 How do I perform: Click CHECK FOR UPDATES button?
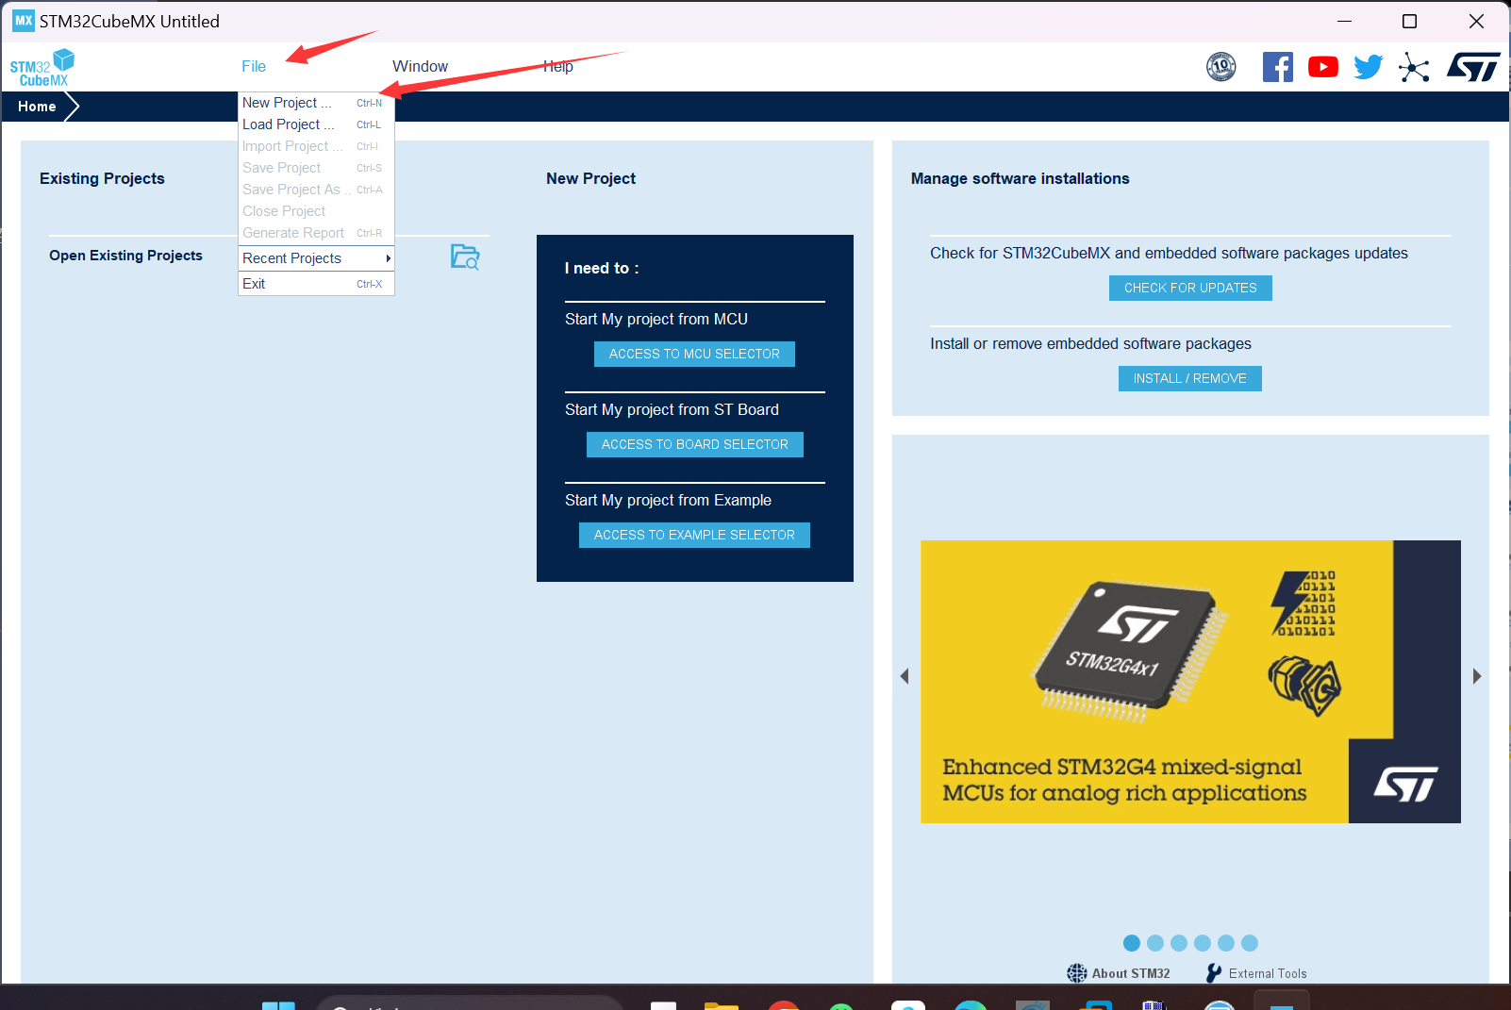coord(1190,288)
